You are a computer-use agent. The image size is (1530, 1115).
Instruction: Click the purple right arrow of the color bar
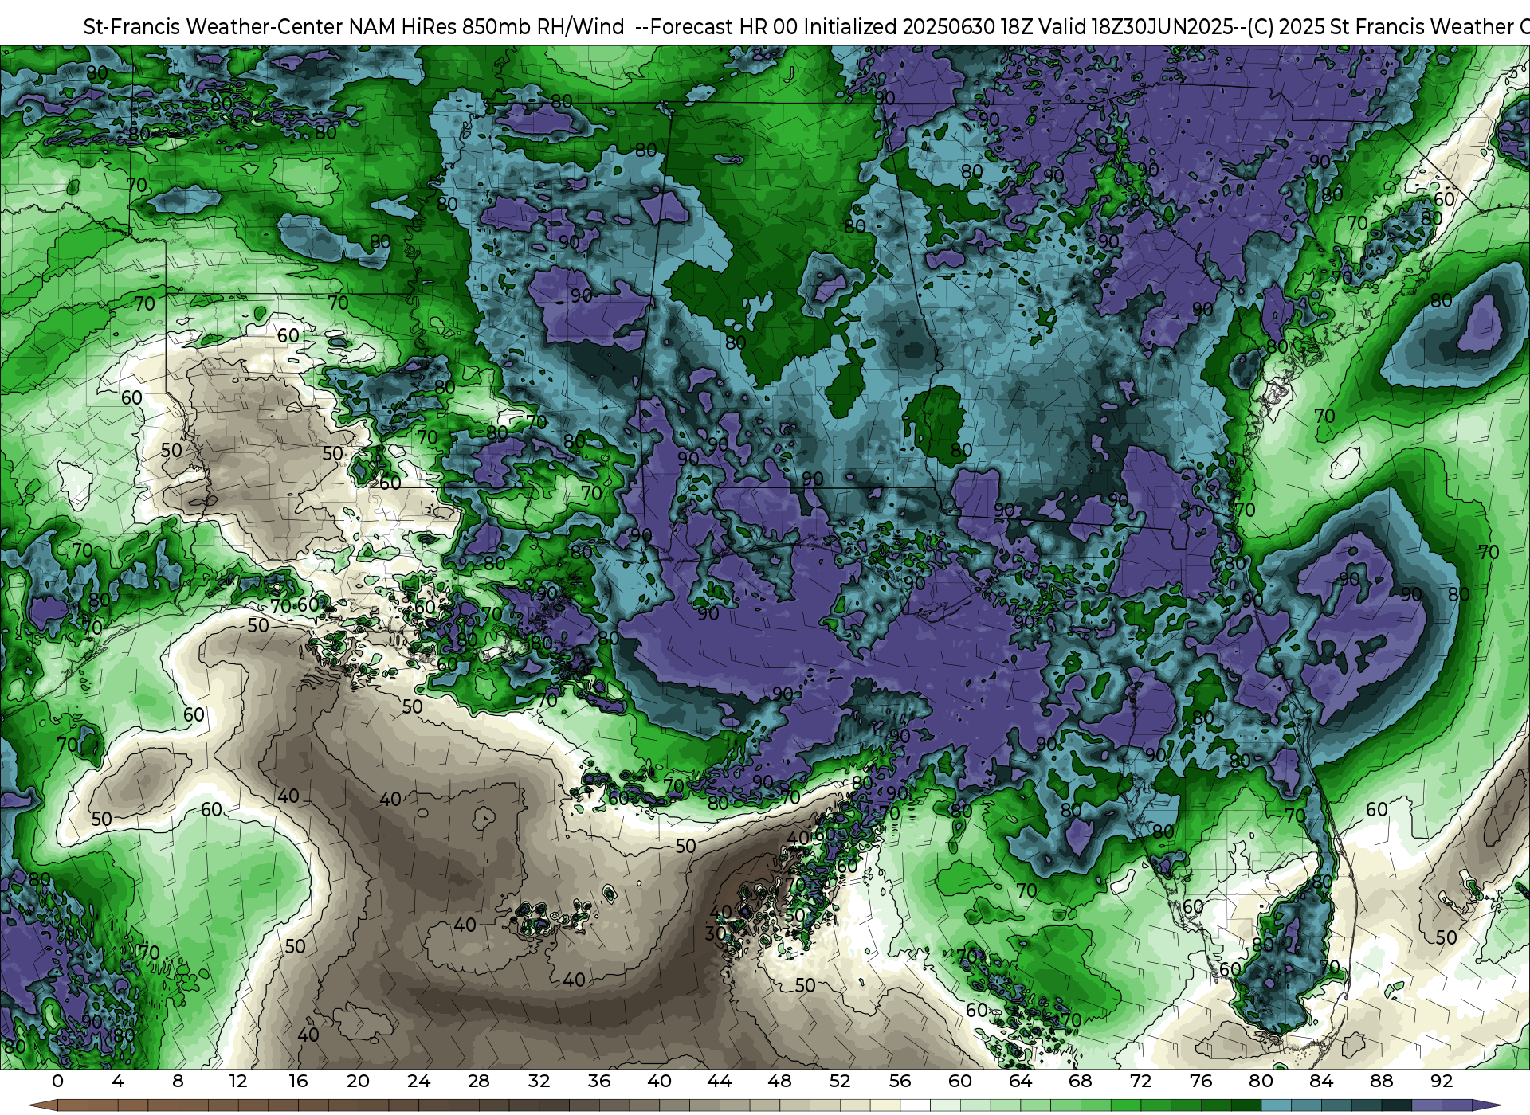(x=1486, y=1106)
